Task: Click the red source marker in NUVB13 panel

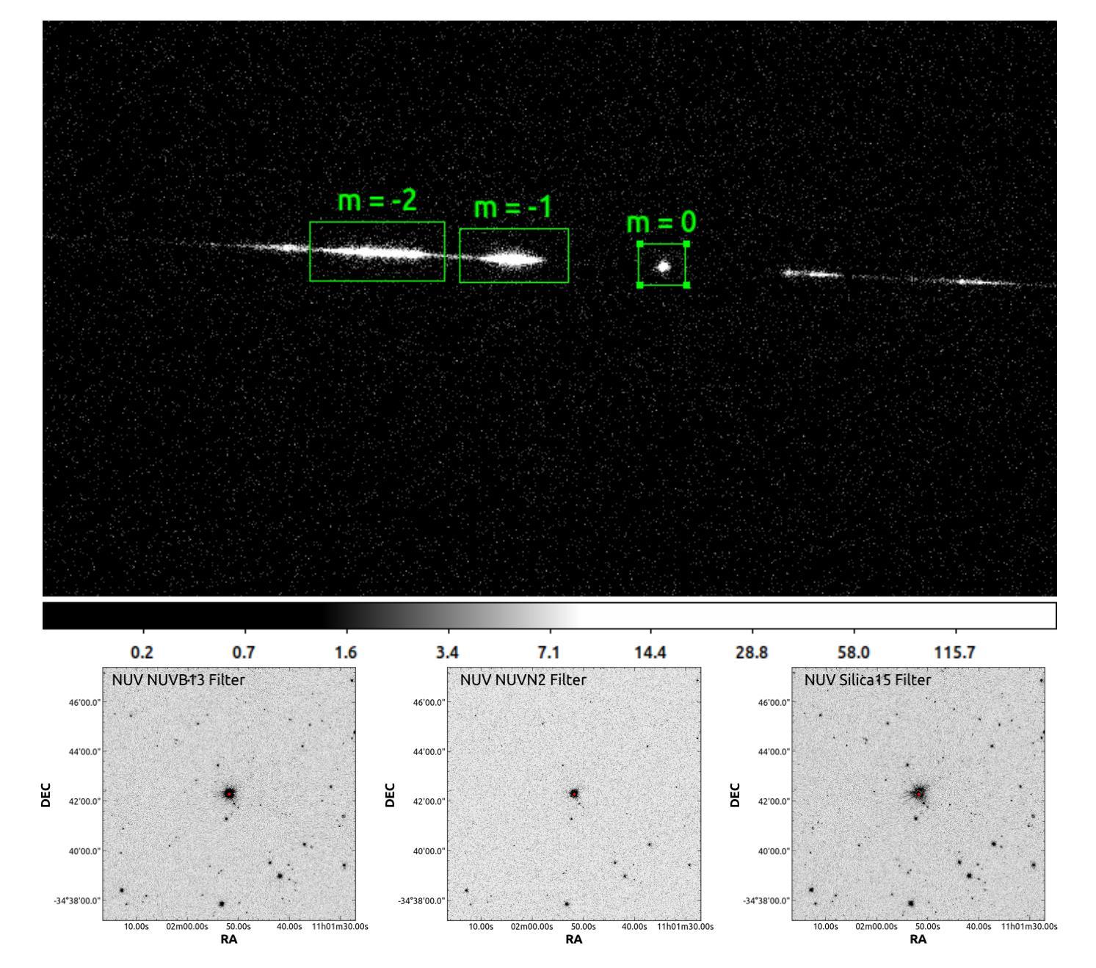Action: coord(229,794)
